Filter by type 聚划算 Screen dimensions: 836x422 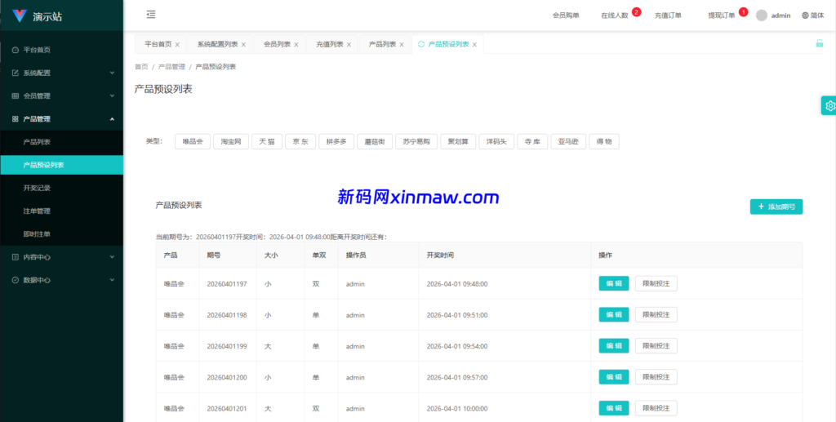(x=458, y=142)
